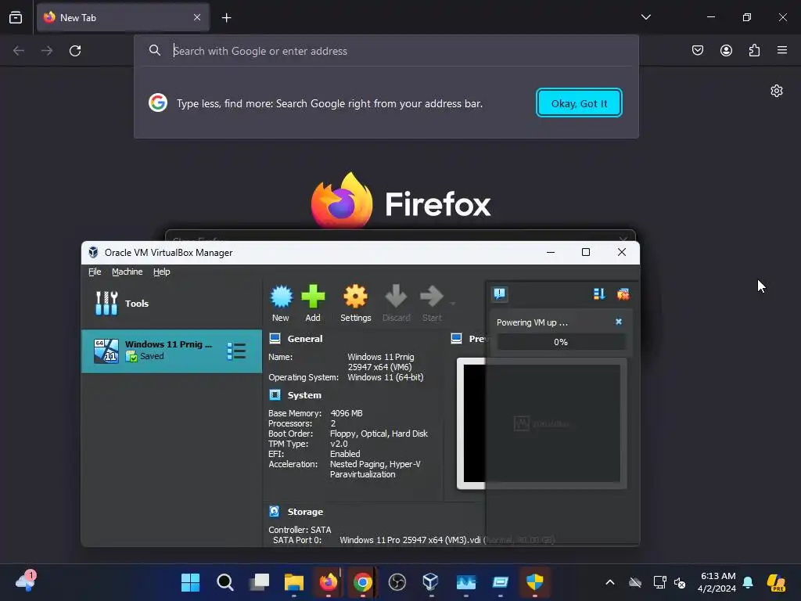Open the machine tools list menu icon
The image size is (801, 601).
(236, 351)
